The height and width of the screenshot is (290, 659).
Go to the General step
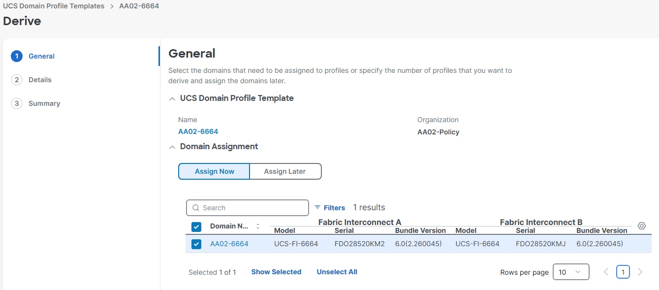[41, 56]
